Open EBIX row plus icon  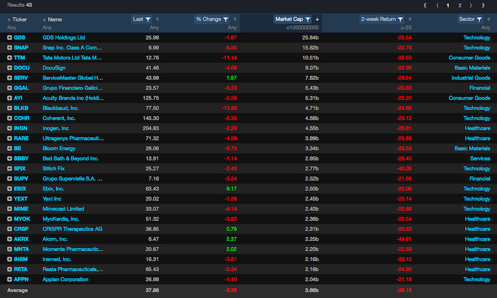tap(10, 188)
